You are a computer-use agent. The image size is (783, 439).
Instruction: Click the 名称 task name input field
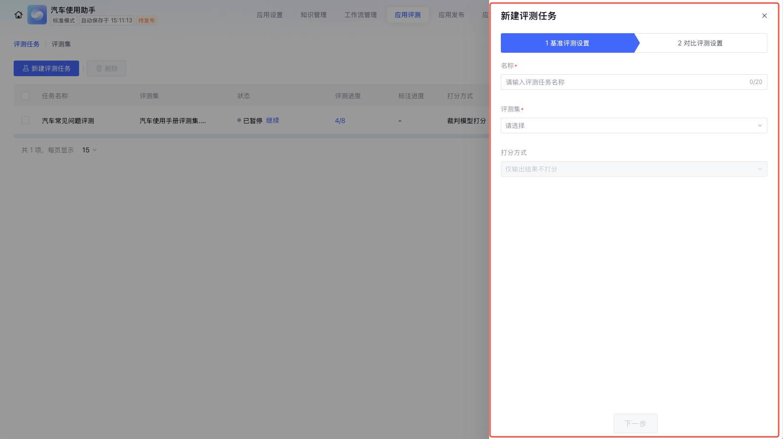(625, 82)
